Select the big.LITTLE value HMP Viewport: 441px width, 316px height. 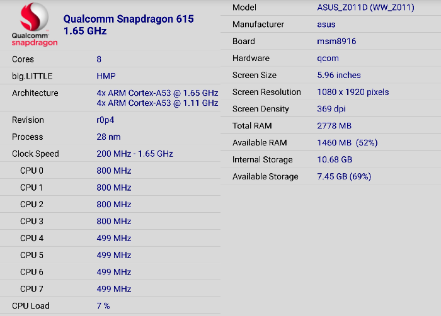pyautogui.click(x=106, y=76)
